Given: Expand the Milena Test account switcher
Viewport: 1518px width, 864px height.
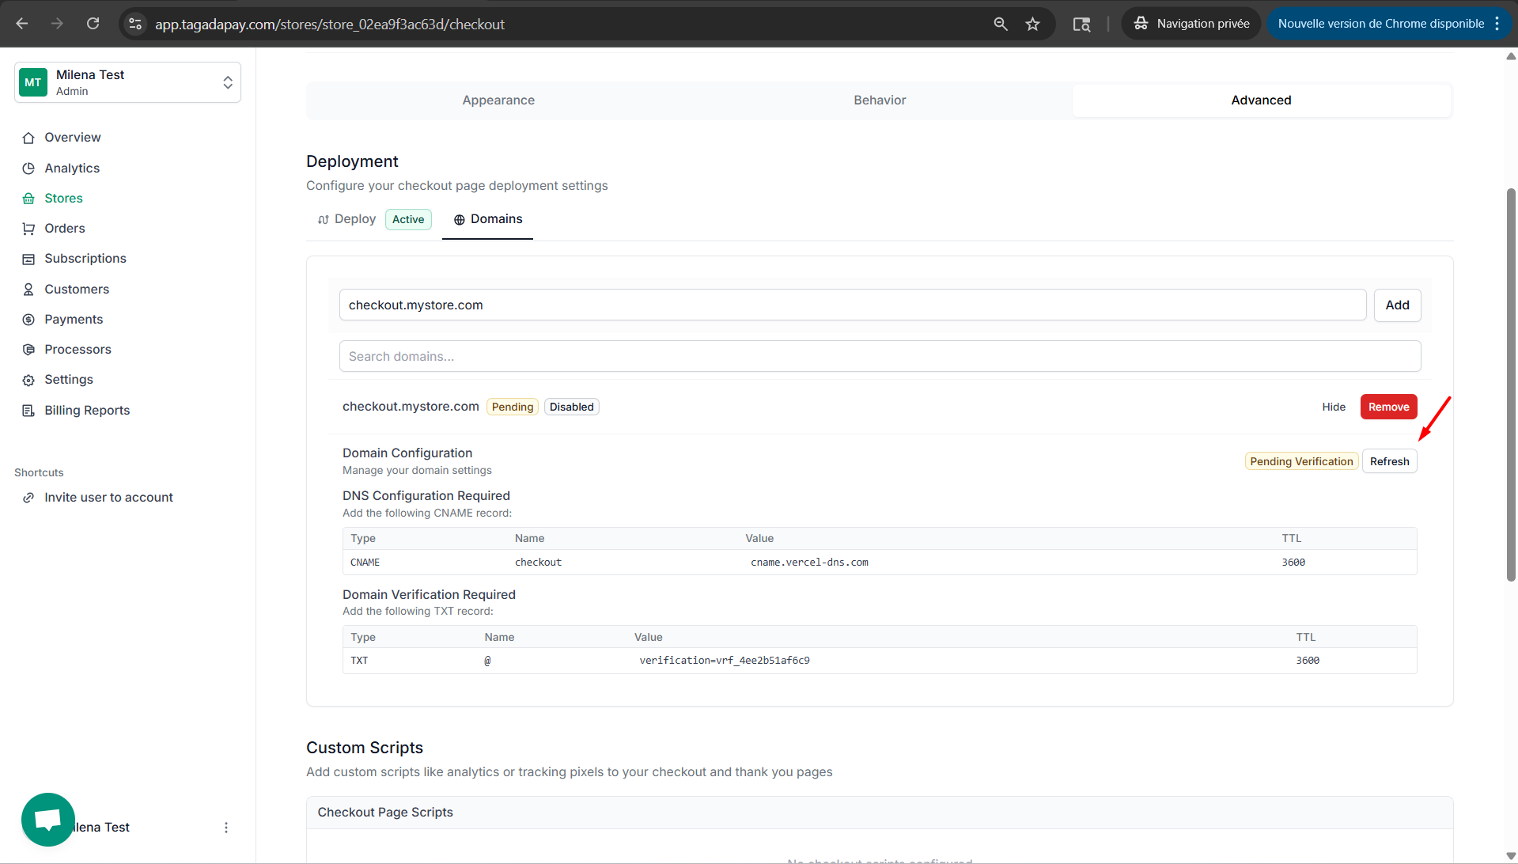Looking at the screenshot, I should click(127, 82).
